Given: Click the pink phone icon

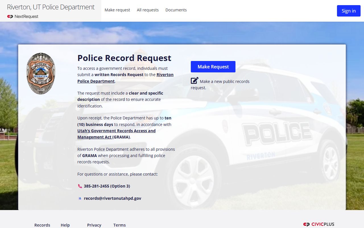Looking at the screenshot, I should pos(80,186).
